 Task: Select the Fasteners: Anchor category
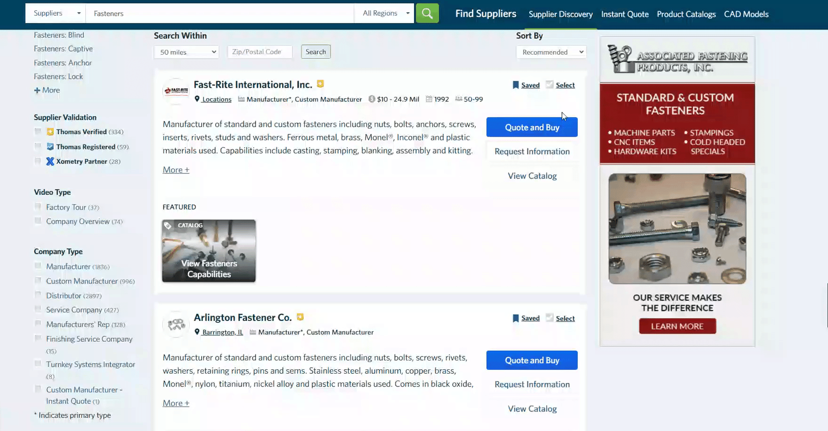(x=63, y=63)
